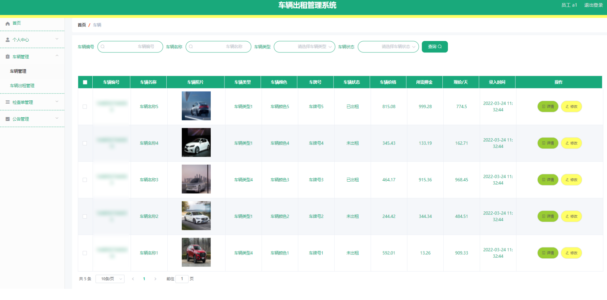Image resolution: width=607 pixels, height=300 pixels.
Task: Check the row for 车辆名称3
Action: click(x=85, y=180)
